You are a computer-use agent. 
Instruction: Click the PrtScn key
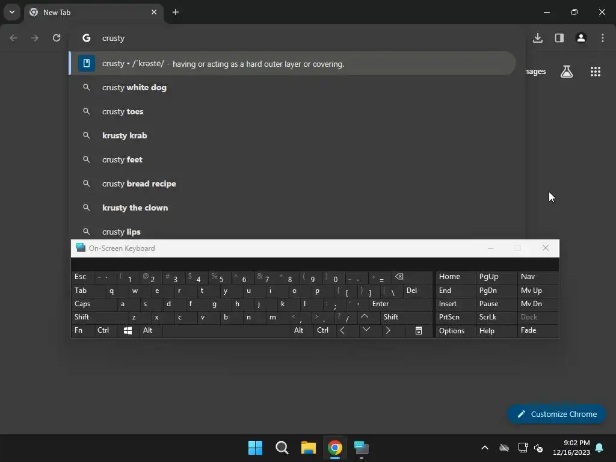(x=456, y=317)
